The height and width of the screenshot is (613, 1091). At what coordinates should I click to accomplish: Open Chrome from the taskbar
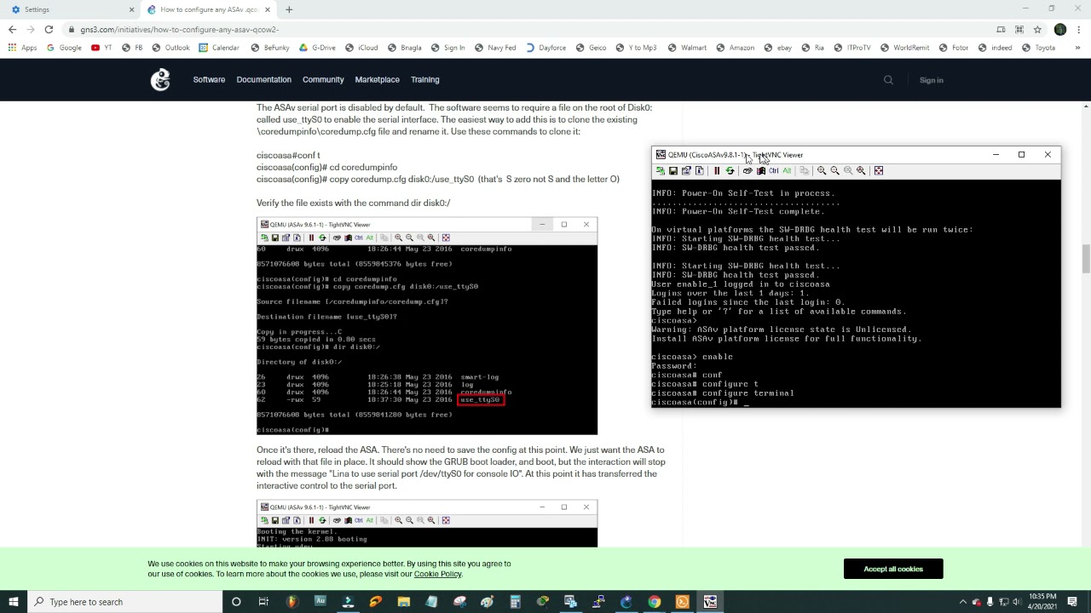point(654,602)
